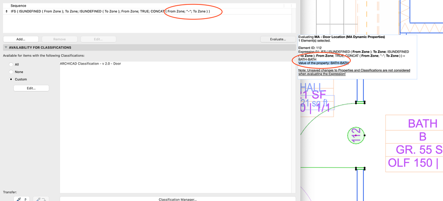443x201 pixels.
Task: Collapse the Availability for Classifications section
Action: 6,48
